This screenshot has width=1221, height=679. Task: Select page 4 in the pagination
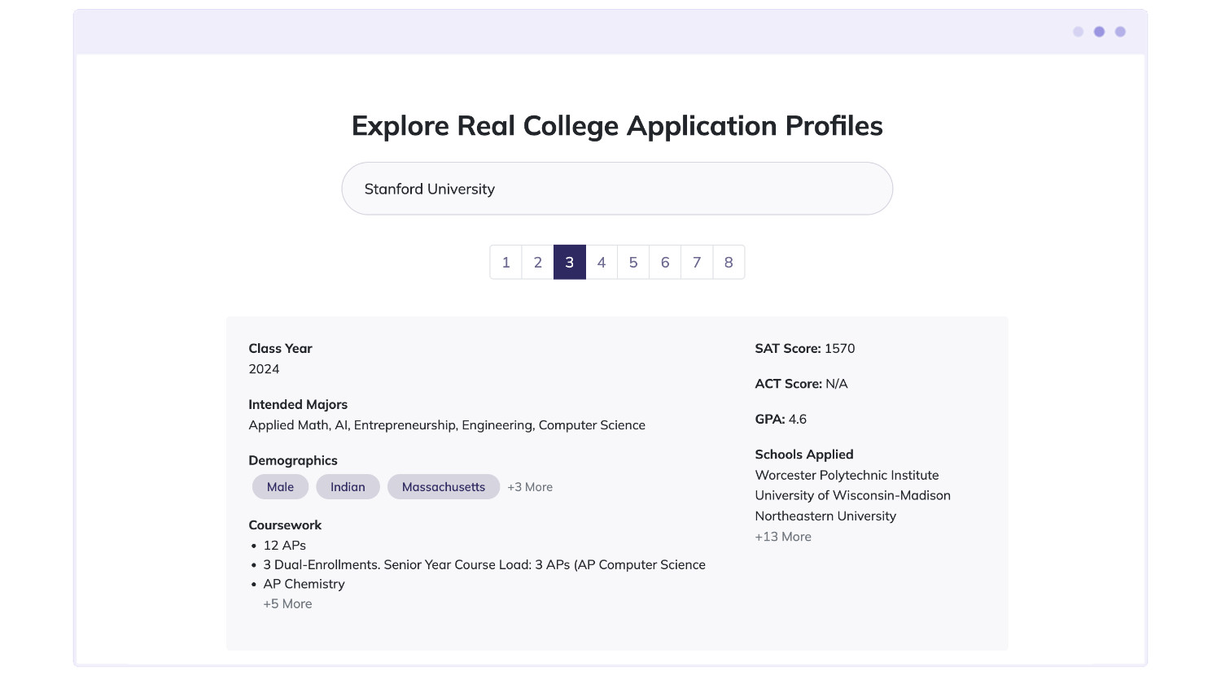[x=602, y=262]
